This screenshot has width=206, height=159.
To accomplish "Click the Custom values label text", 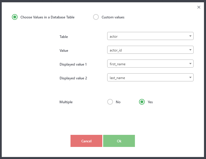I will (113, 17).
